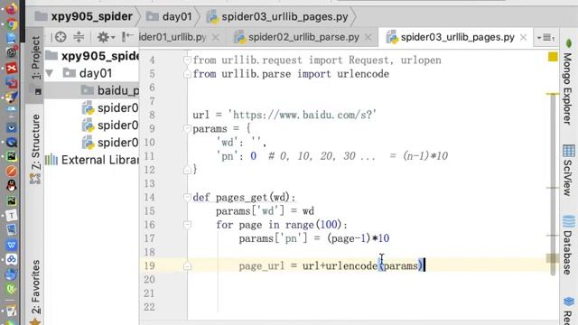Switch to spider01_urllib.py editor tab
578x325 pixels.
point(172,37)
